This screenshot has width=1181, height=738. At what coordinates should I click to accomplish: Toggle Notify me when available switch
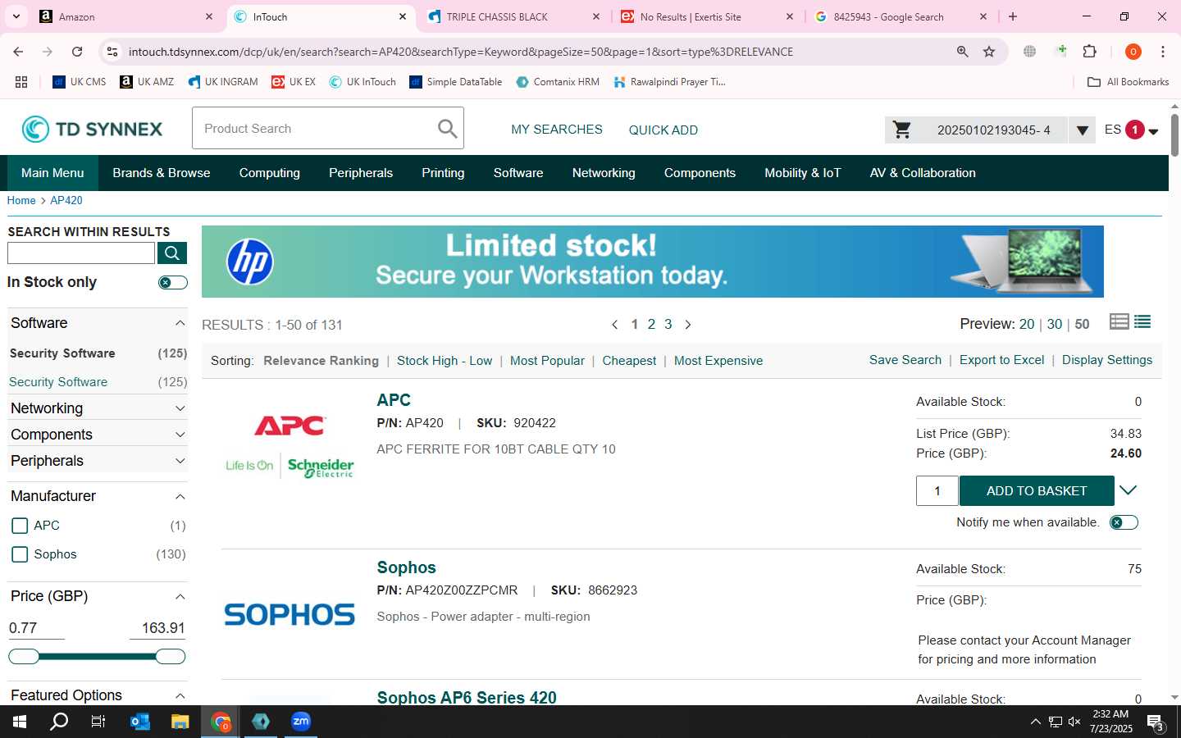[x=1124, y=522]
